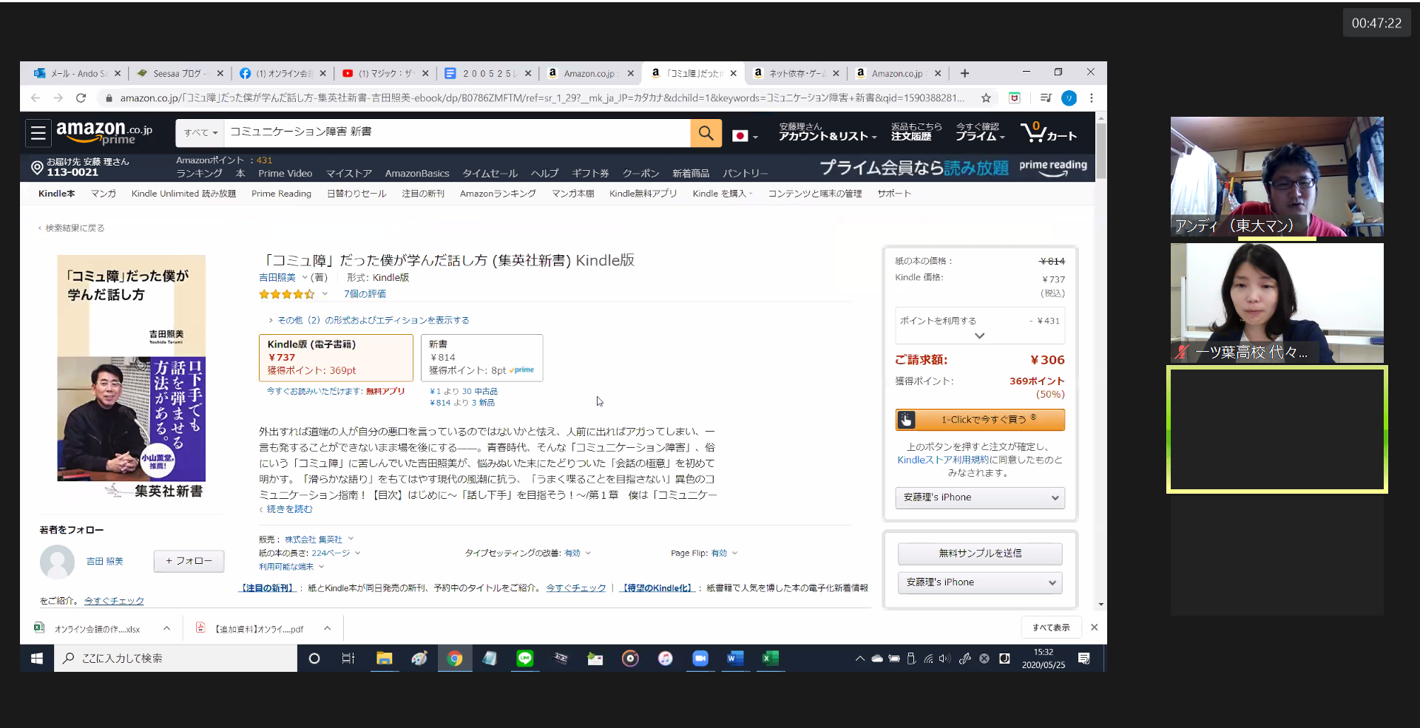Select 新書 ¥814 format box
The height and width of the screenshot is (728, 1420).
(x=481, y=358)
